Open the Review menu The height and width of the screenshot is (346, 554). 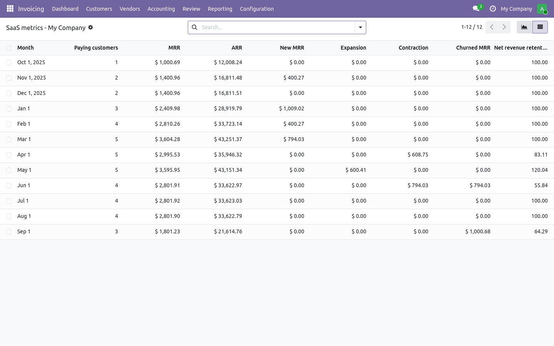(192, 9)
